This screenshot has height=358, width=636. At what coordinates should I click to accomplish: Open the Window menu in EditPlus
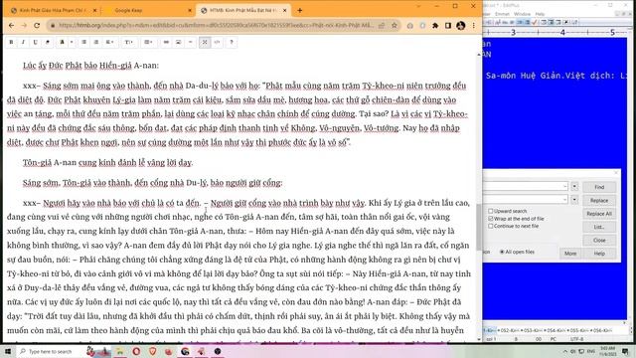(x=522, y=14)
